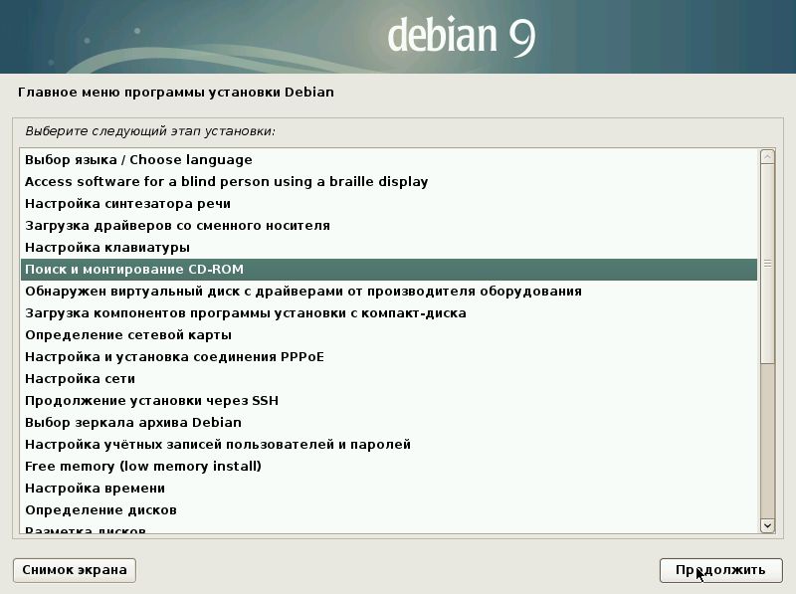The width and height of the screenshot is (796, 594).
Task: Choose 'Free memory (low memory install)'
Action: 389,466
